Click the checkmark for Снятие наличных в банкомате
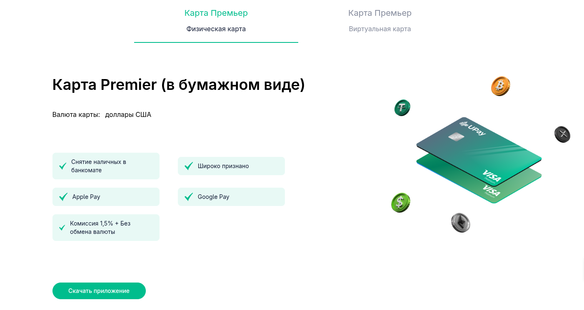584x310 pixels. pos(63,166)
